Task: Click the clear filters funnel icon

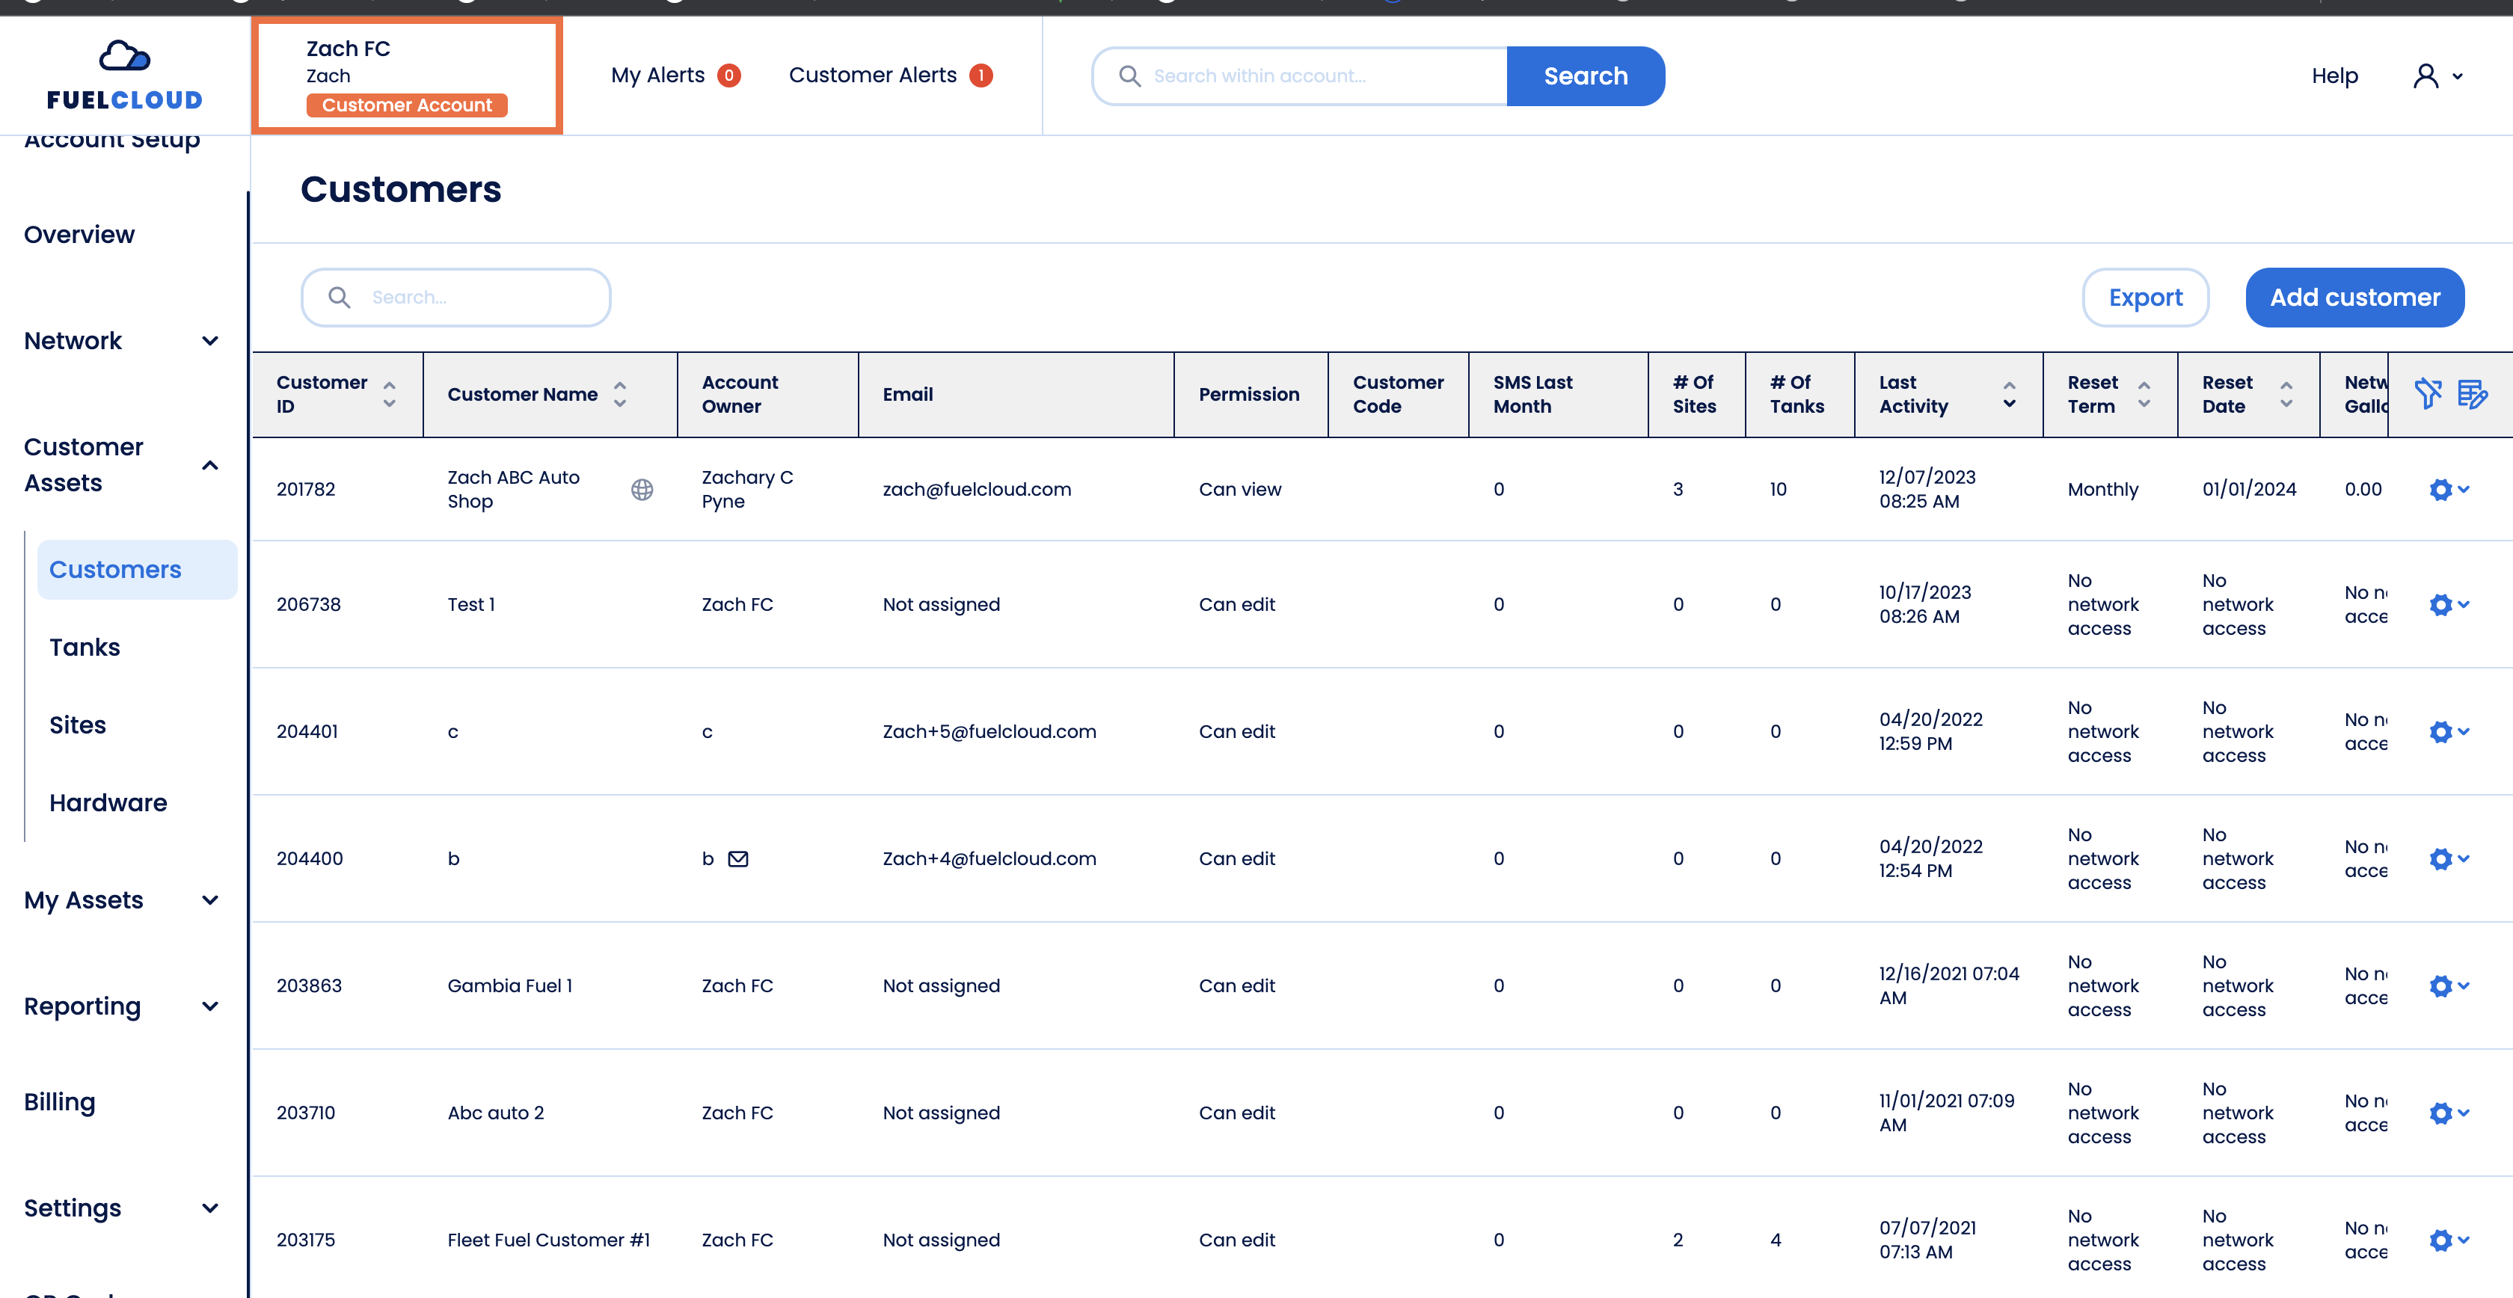Action: pos(2427,394)
